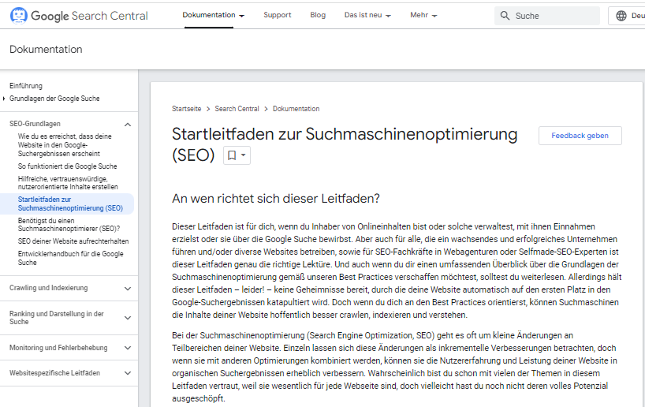Click the Google Search Central title text

pos(89,16)
